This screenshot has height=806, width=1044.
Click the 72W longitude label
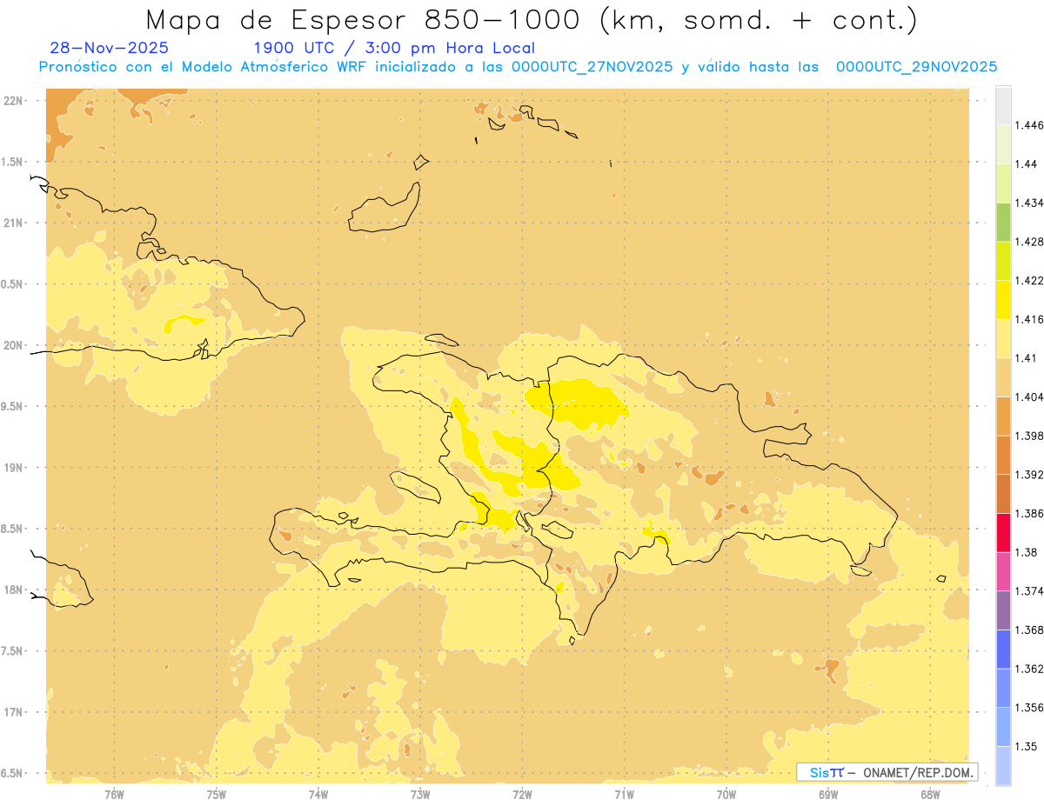(522, 794)
